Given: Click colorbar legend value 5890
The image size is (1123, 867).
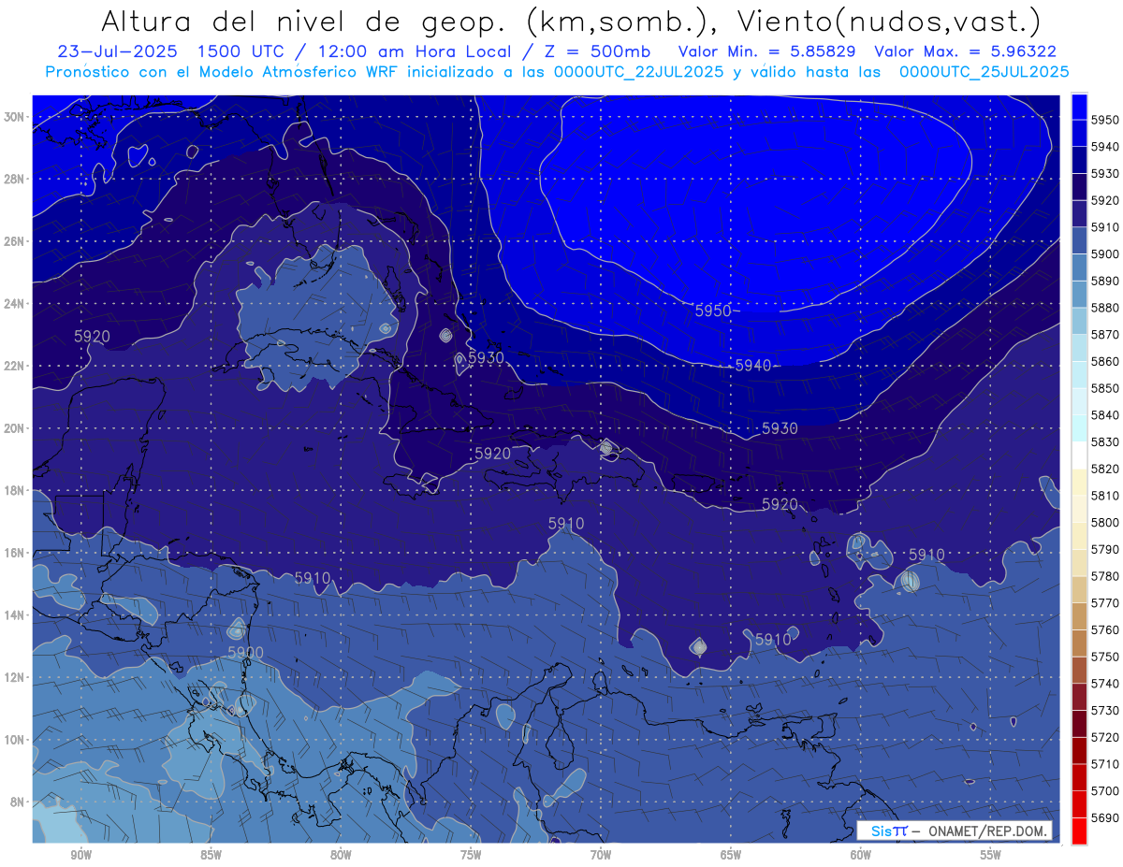Looking at the screenshot, I should click(x=1105, y=281).
